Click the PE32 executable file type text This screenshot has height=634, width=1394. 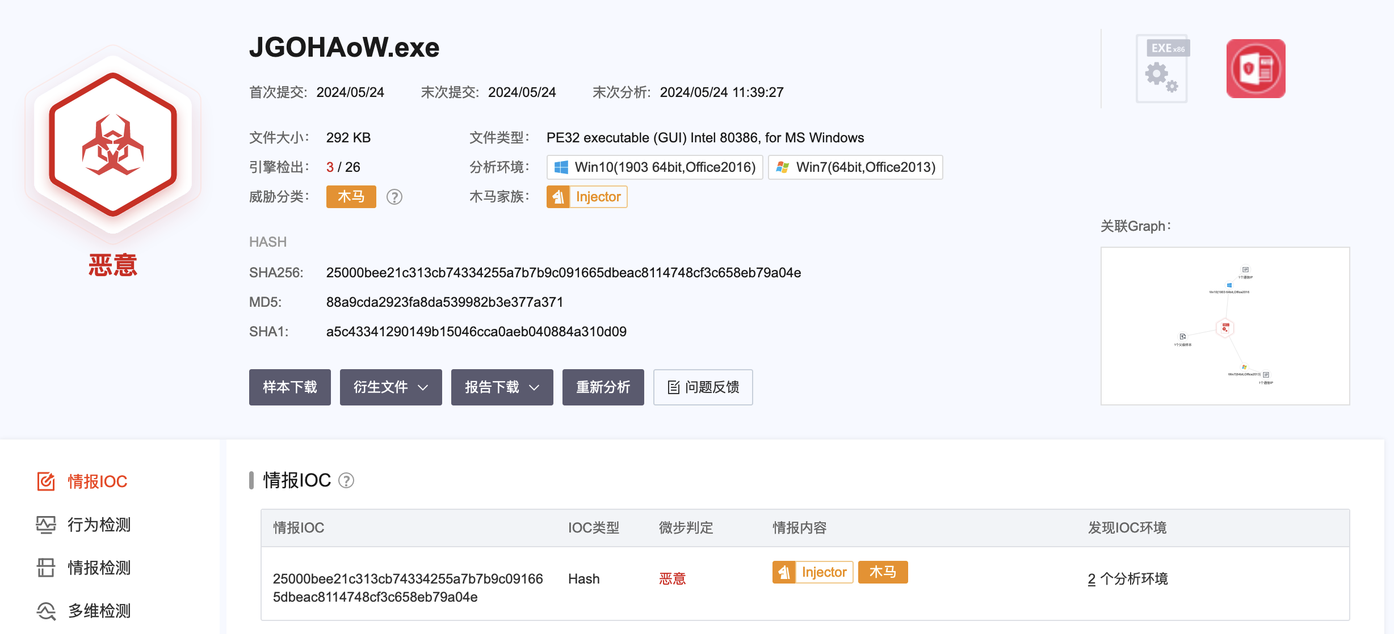pyautogui.click(x=705, y=138)
